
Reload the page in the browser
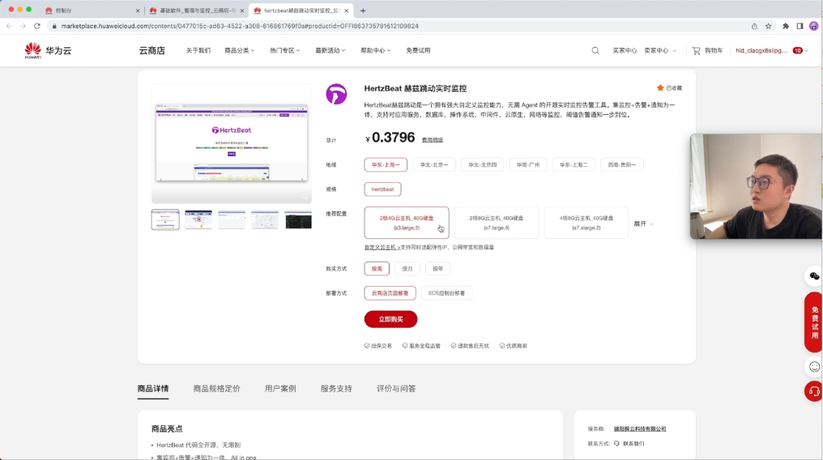point(36,26)
